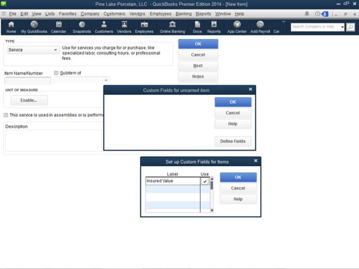Open the Banking menu
359x269 pixels.
[183, 13]
